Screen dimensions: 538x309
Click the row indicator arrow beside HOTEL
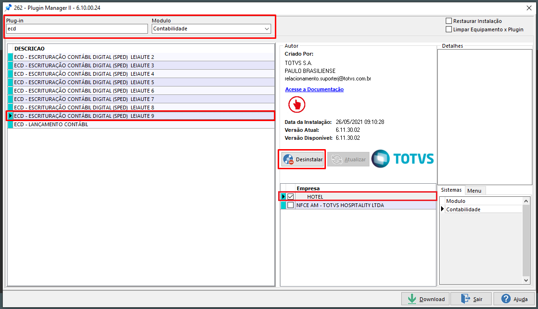(283, 197)
